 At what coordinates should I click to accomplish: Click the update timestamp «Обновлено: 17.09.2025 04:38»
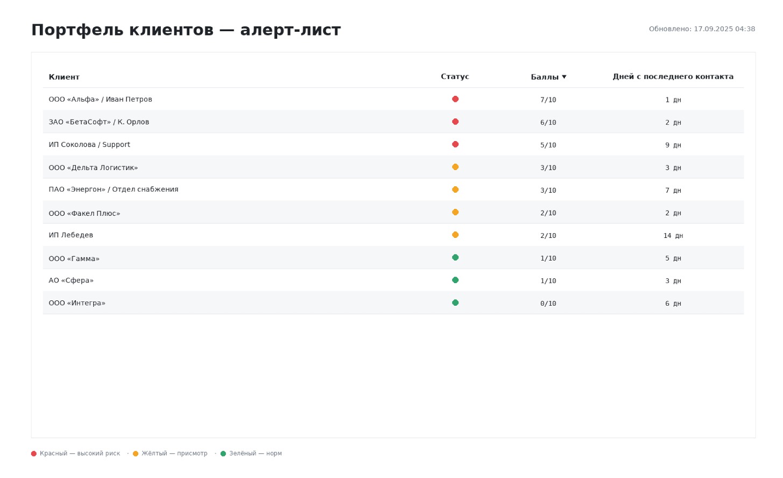tap(702, 29)
